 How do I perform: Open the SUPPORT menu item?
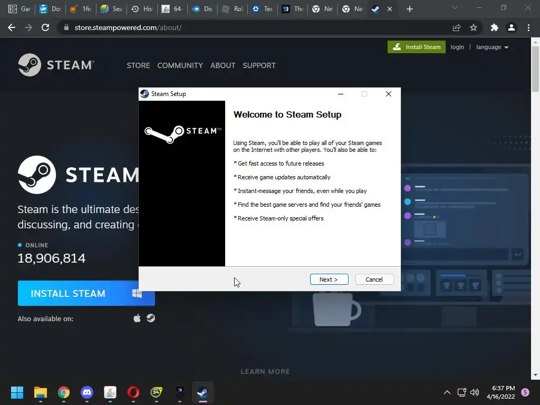[x=259, y=65]
